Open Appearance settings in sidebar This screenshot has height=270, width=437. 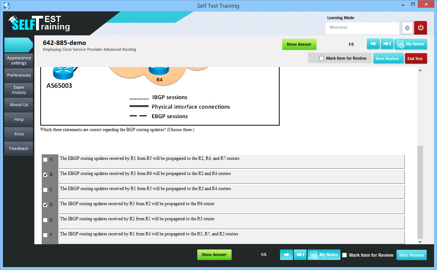tap(19, 60)
